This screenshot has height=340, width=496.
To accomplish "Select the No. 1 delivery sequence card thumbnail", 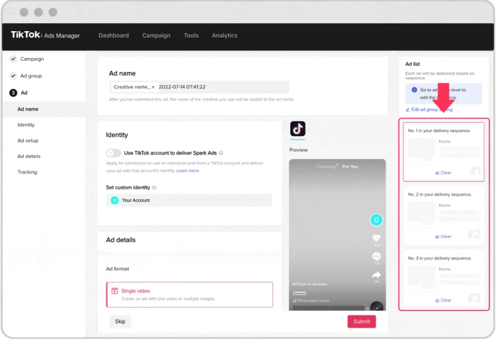I will [x=421, y=151].
